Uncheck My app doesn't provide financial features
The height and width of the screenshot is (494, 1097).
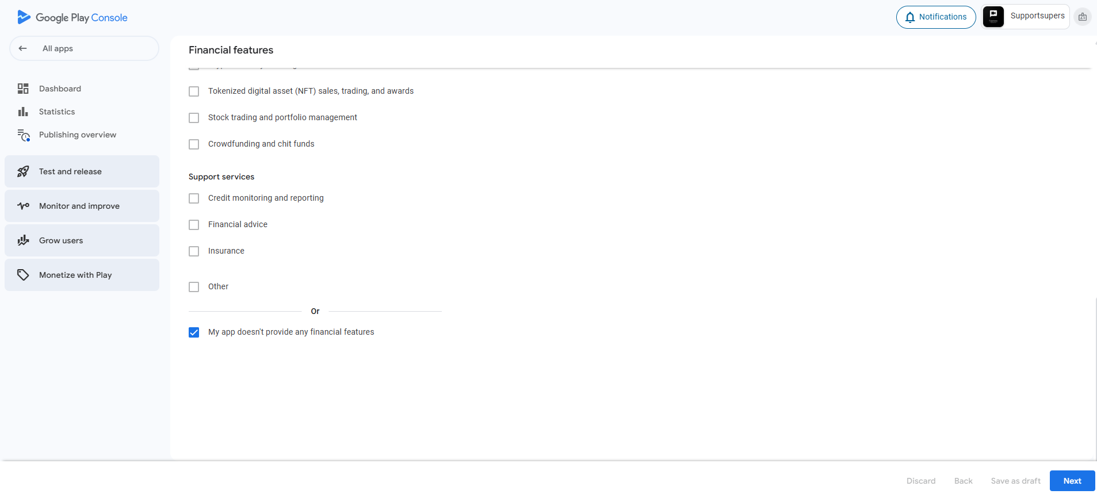coord(194,332)
